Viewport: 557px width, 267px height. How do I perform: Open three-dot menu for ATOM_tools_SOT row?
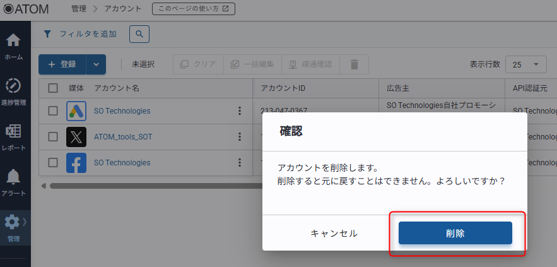(239, 137)
